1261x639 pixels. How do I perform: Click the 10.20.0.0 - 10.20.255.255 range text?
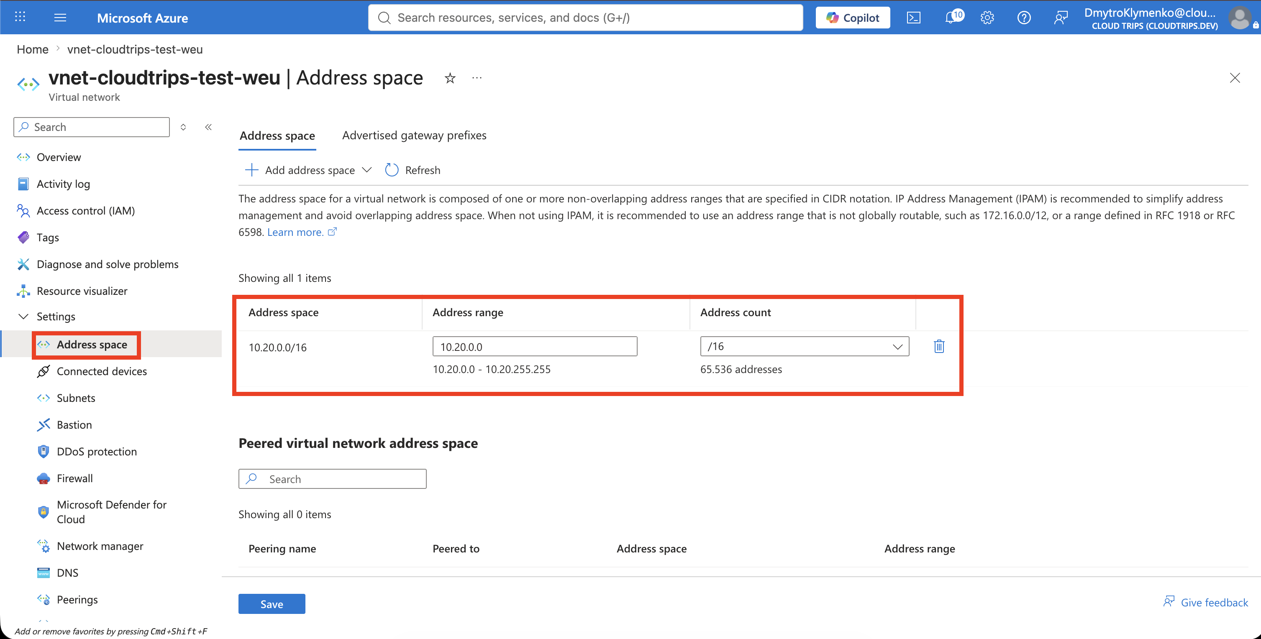(492, 369)
